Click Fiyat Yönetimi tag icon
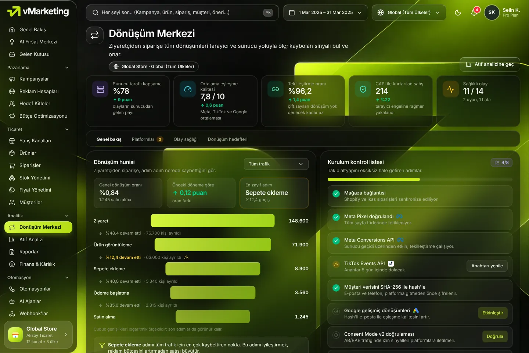Image resolution: width=529 pixels, height=353 pixels. pyautogui.click(x=12, y=190)
